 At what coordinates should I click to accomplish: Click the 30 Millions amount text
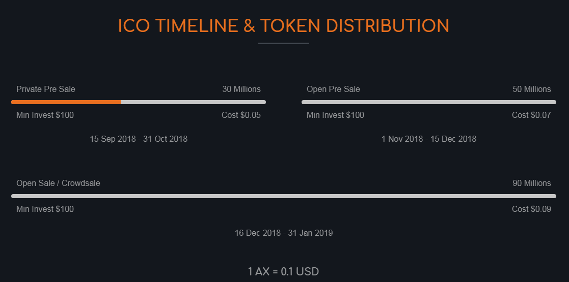[x=241, y=89]
